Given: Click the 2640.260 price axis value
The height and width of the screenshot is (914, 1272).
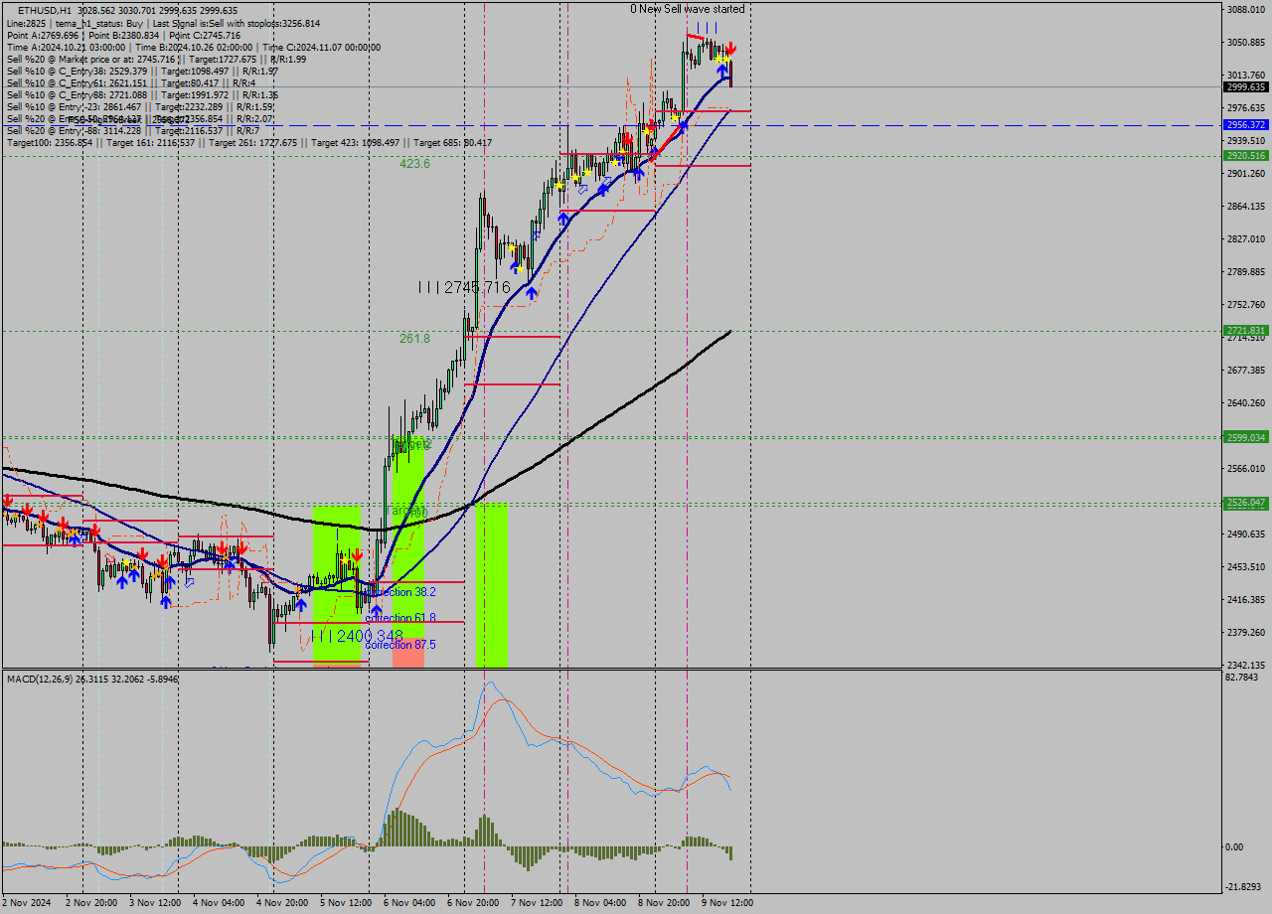Looking at the screenshot, I should pos(1246,403).
